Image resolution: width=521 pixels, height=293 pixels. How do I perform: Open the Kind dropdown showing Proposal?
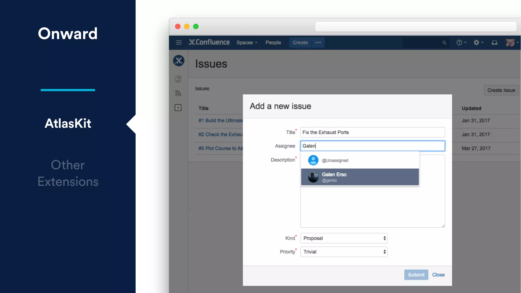344,238
